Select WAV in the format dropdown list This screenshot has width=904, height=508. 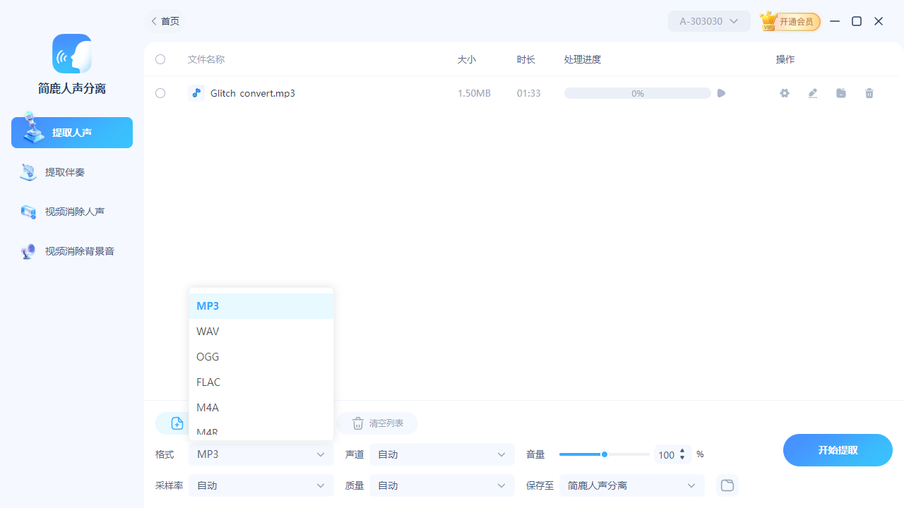click(208, 331)
